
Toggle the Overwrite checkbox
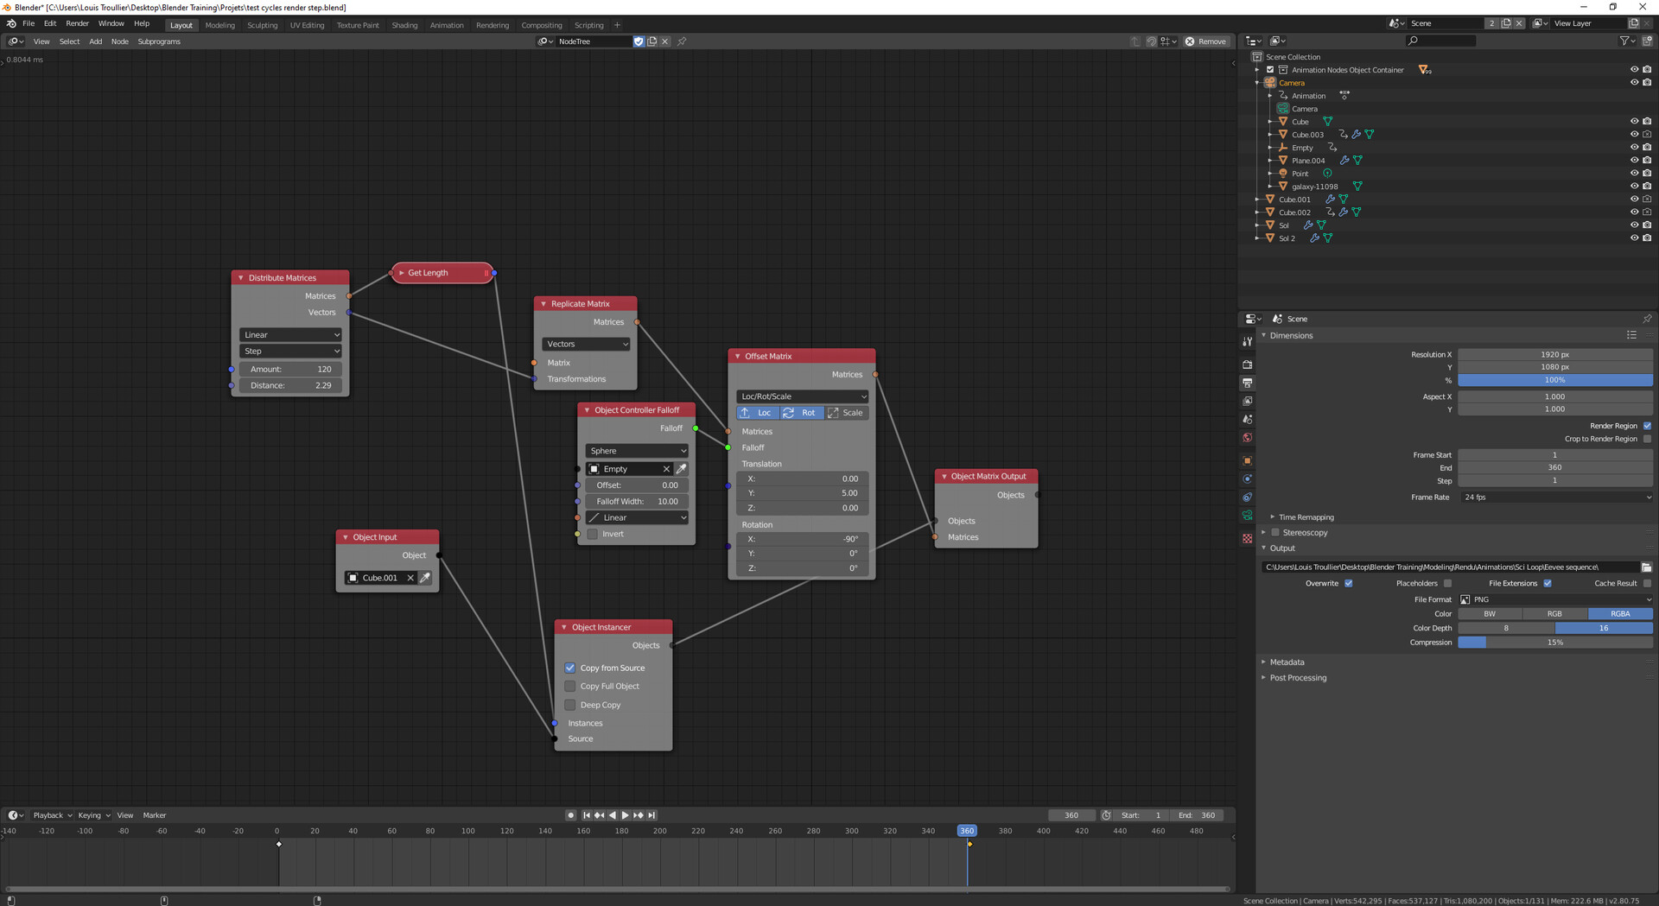tap(1348, 583)
